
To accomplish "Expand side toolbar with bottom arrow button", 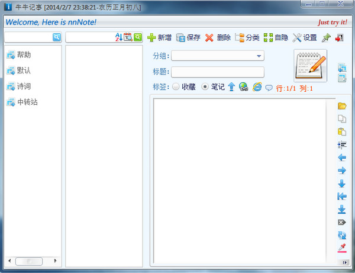I will pos(342,262).
